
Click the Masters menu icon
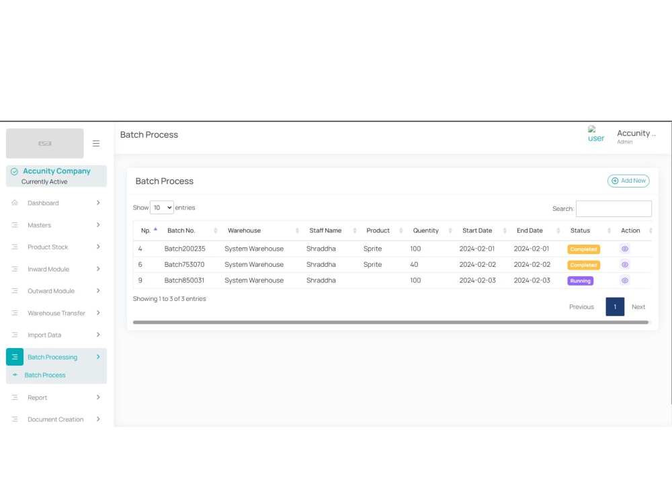(15, 225)
